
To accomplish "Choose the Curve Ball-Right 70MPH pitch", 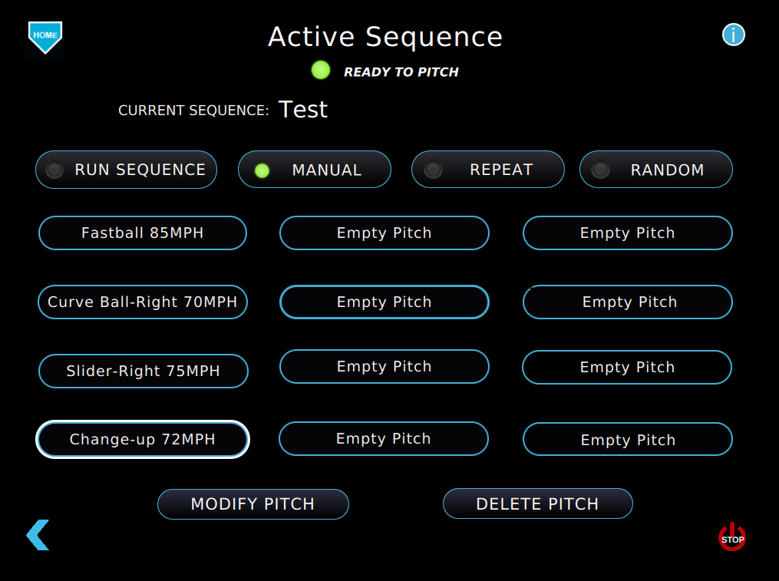I will tap(143, 302).
